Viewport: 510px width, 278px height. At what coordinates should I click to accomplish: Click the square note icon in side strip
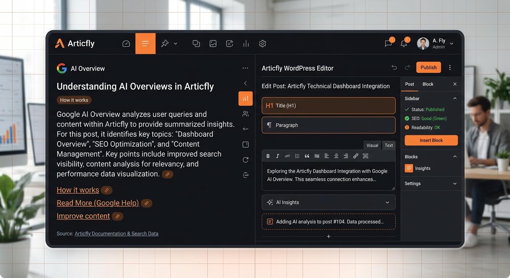point(246,144)
